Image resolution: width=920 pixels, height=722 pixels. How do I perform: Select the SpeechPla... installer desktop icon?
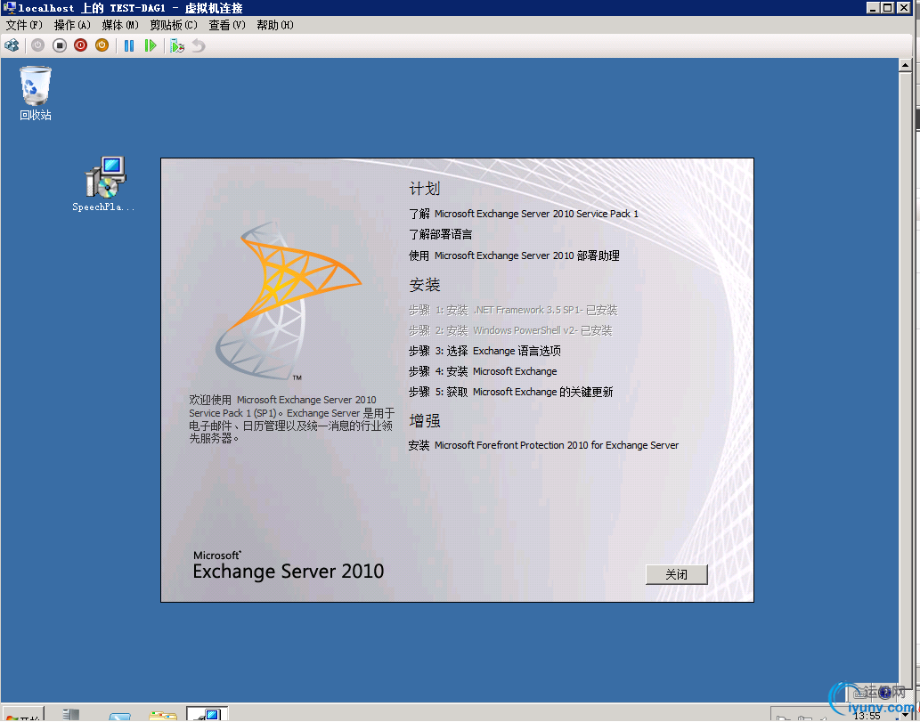coord(103,183)
